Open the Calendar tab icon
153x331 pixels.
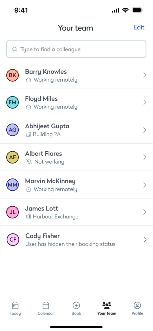46,306
